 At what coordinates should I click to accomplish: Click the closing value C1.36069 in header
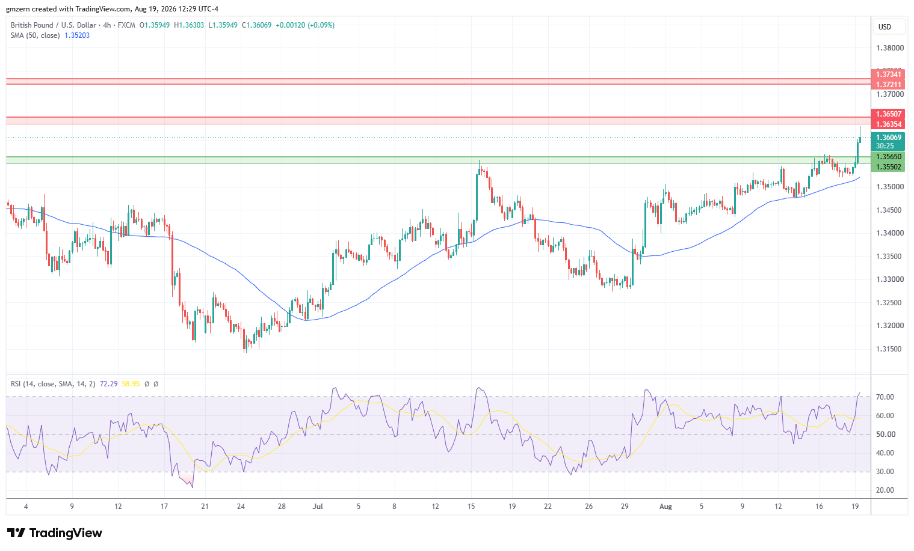point(256,25)
